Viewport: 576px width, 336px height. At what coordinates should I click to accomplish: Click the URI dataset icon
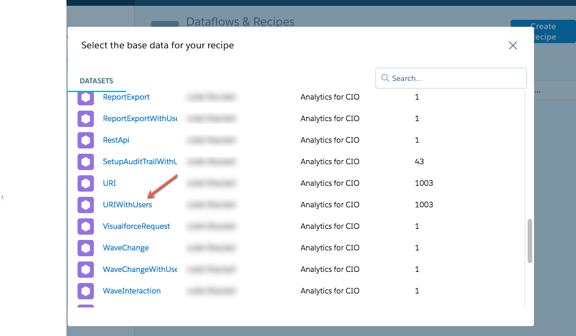[x=86, y=183]
